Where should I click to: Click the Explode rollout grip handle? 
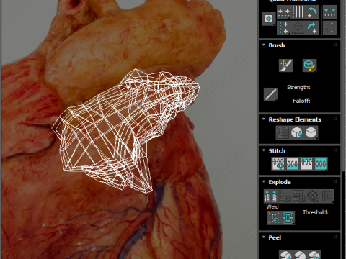coord(335,181)
